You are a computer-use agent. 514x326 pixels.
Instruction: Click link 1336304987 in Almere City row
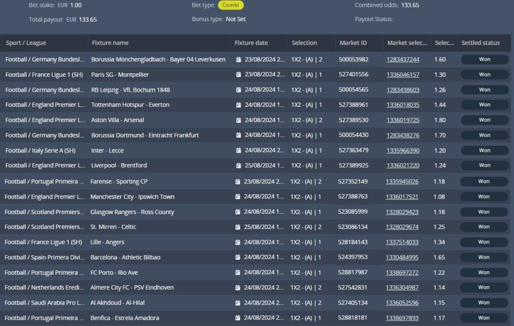pyautogui.click(x=402, y=288)
